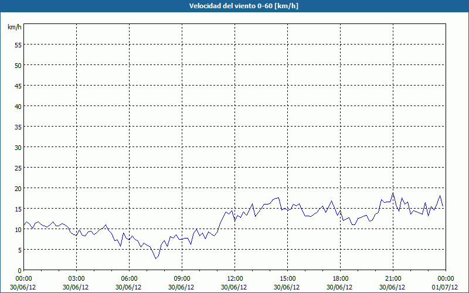Image resolution: width=469 pixels, height=293 pixels.
Task: Click the '35' y-axis label
Action: [x=18, y=127]
